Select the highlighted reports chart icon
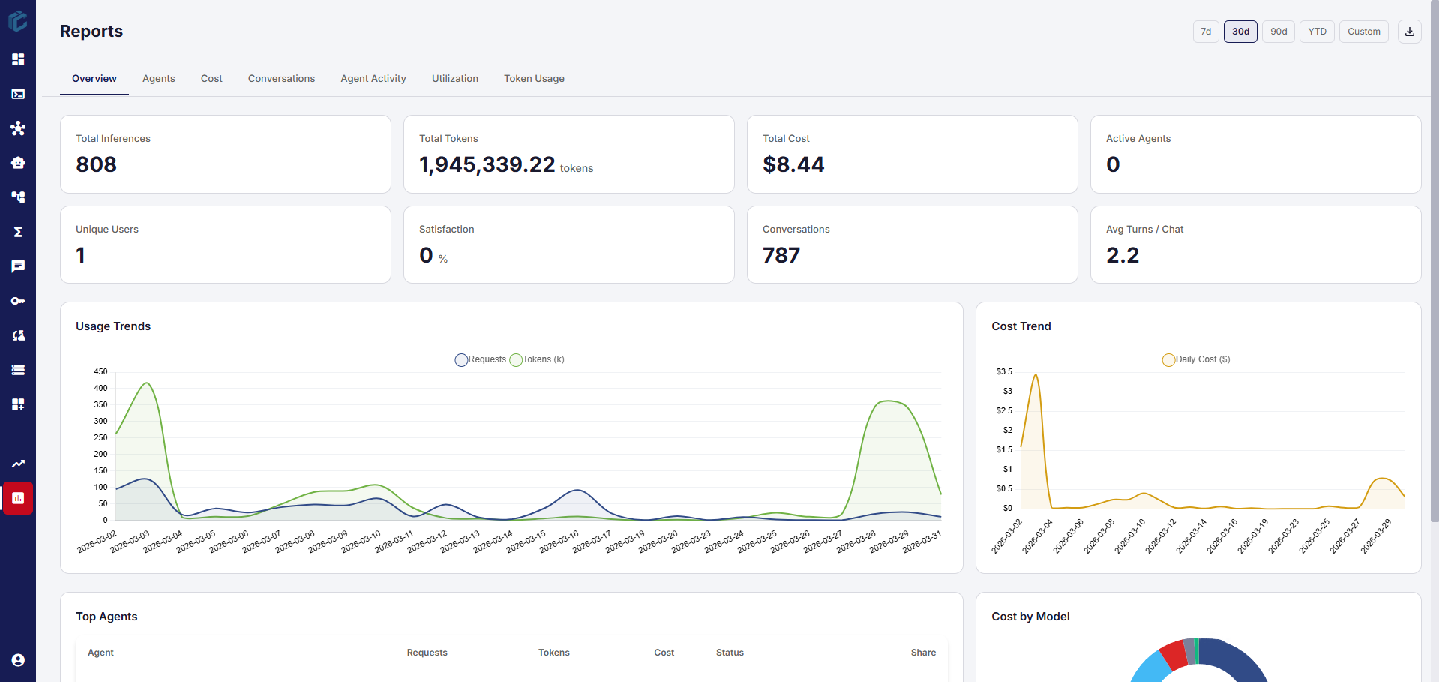 [x=18, y=498]
